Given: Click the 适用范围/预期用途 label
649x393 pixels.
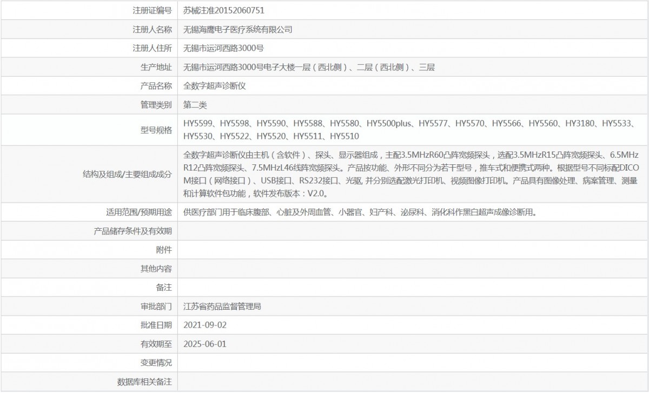Looking at the screenshot, I should (139, 212).
